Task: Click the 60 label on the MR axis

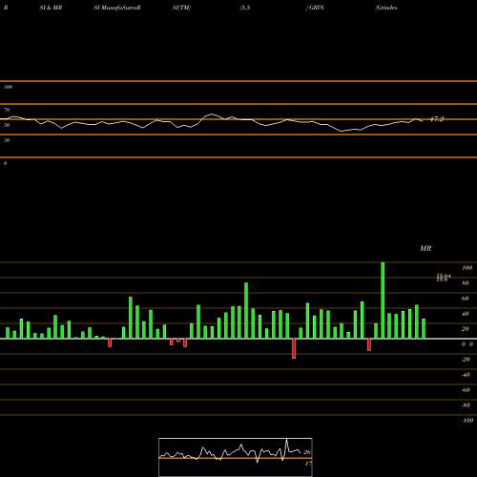Action: (x=466, y=299)
